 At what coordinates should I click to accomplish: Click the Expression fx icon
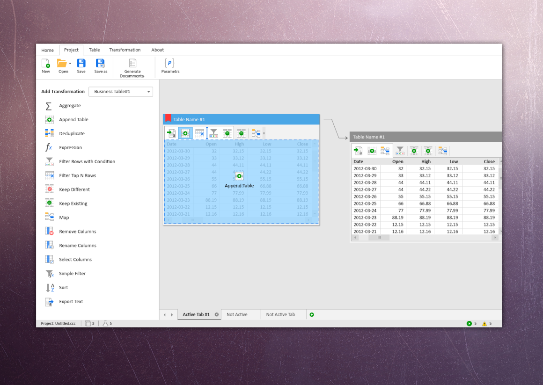pyautogui.click(x=49, y=147)
